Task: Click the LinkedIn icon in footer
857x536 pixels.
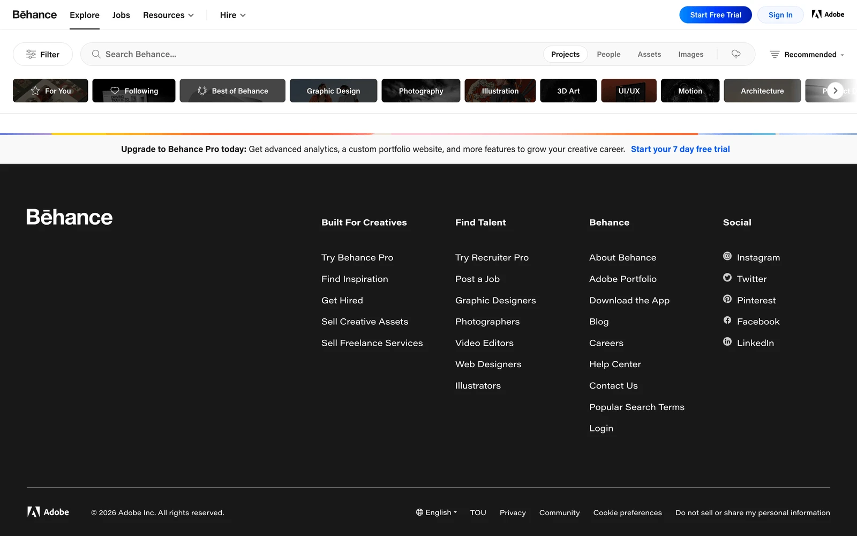Action: pyautogui.click(x=727, y=341)
